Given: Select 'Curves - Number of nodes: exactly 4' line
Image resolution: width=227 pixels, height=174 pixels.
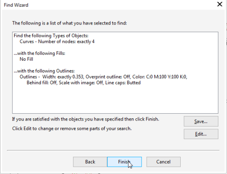Looking at the screenshot, I should (x=57, y=42).
